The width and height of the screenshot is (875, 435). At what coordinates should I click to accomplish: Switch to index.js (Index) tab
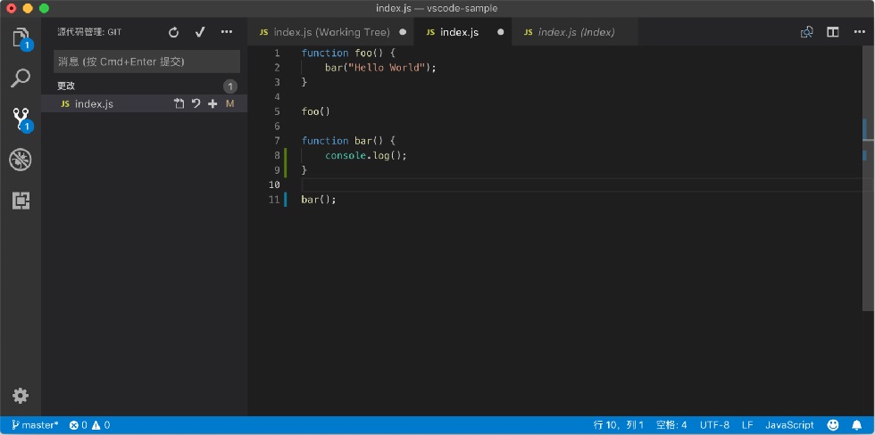pos(575,32)
